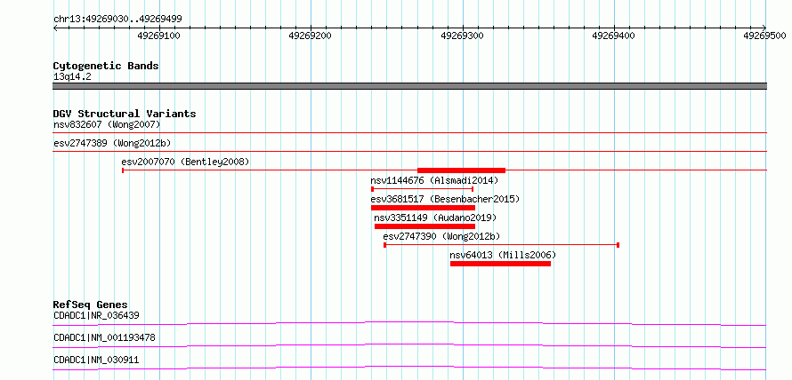Open variant nsv64013 (Mills2006) label
This screenshot has width=792, height=380.
coord(503,255)
